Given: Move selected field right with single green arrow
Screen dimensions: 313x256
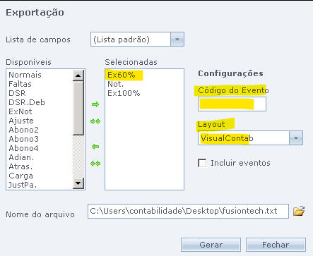Looking at the screenshot, I should pos(95,104).
